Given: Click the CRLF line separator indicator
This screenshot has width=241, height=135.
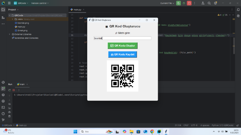Looking at the screenshot, I should tap(186, 125).
